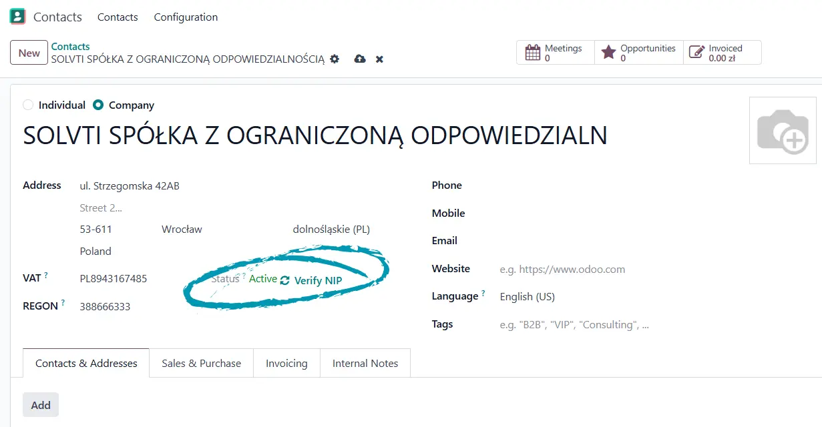This screenshot has height=427, width=822.
Task: Open Meetings calendar stat button
Action: pyautogui.click(x=555, y=53)
